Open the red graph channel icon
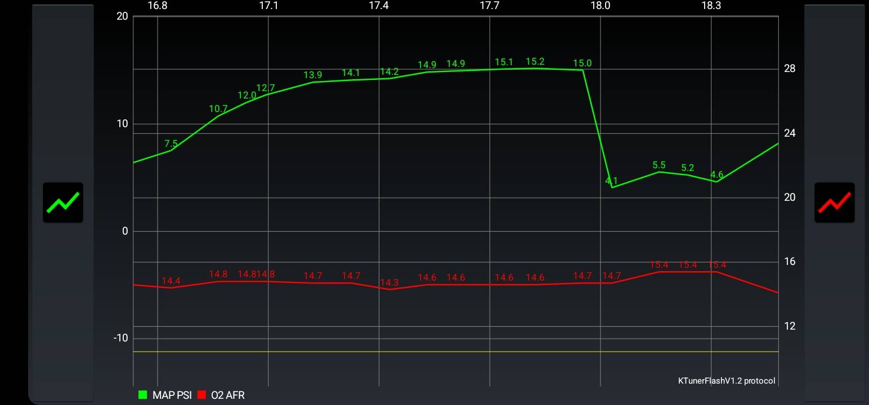This screenshot has width=869, height=405. 834,202
